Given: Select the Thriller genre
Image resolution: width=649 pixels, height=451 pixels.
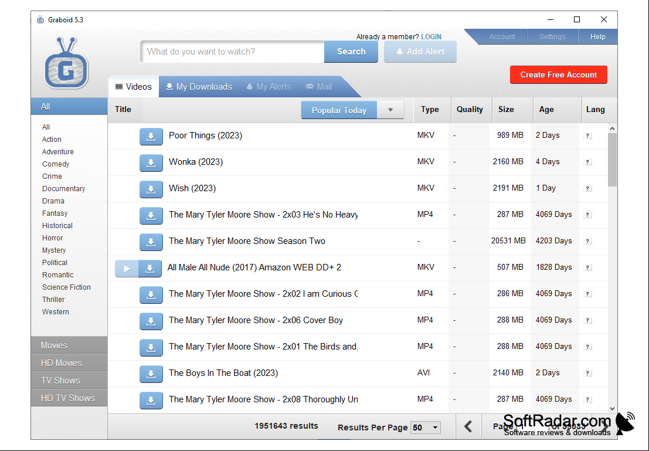Looking at the screenshot, I should tap(53, 300).
